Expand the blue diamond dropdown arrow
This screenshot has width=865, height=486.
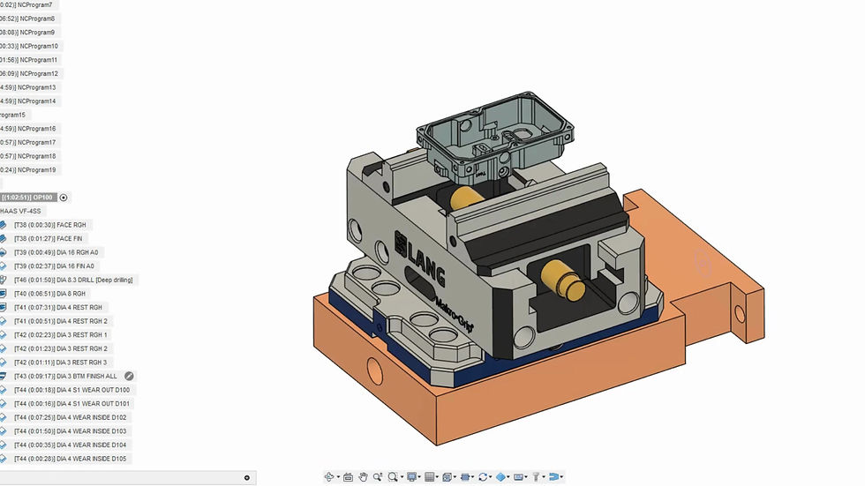508,477
